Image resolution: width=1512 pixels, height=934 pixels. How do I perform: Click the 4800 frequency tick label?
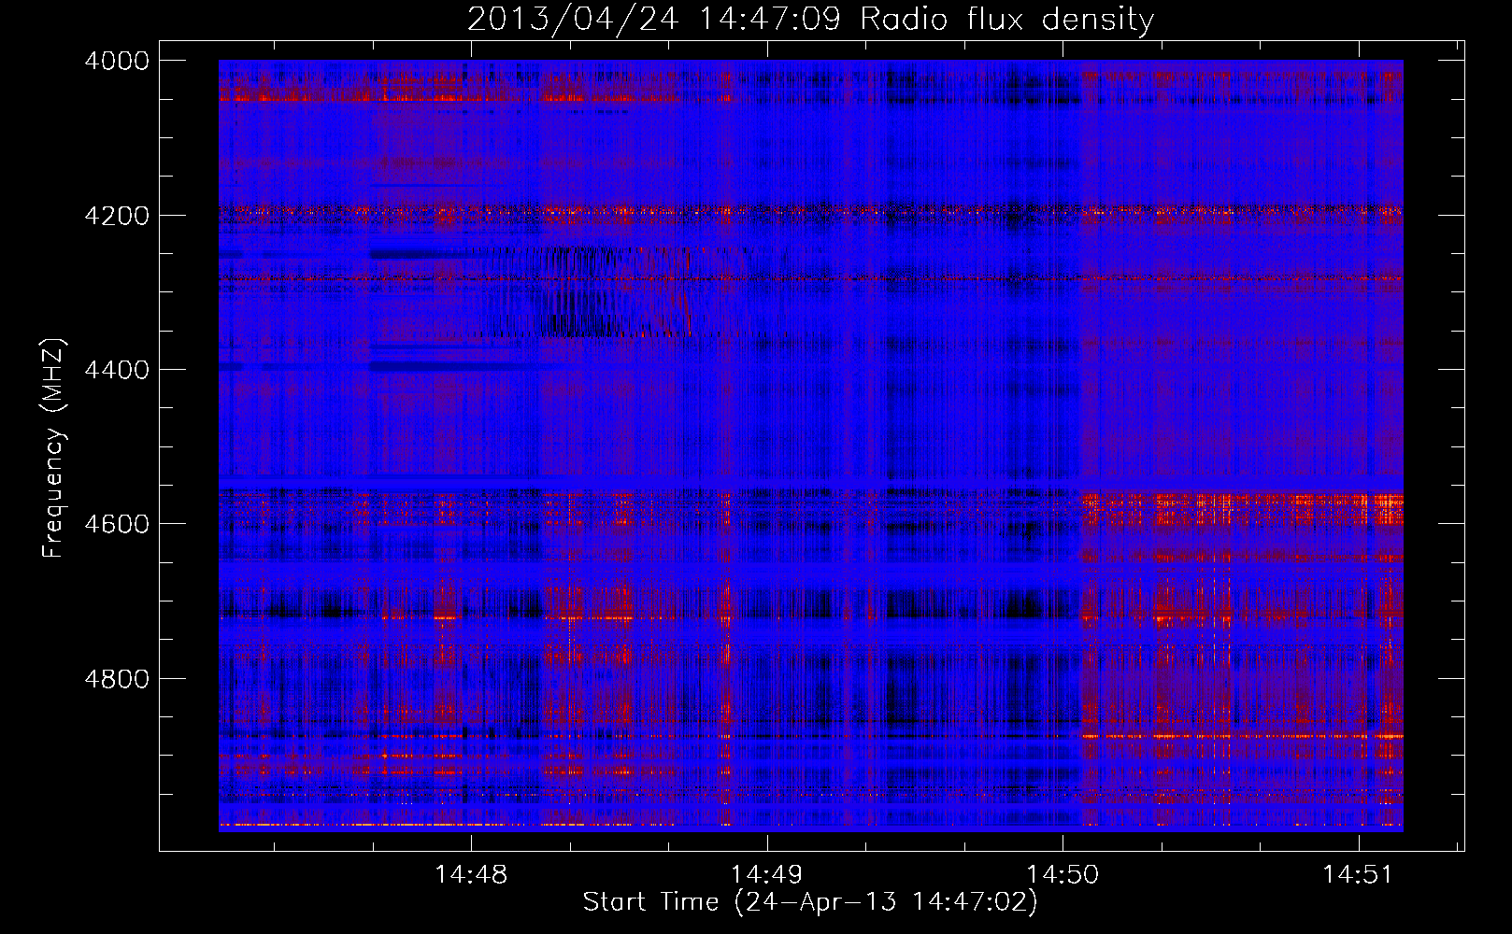(x=117, y=678)
